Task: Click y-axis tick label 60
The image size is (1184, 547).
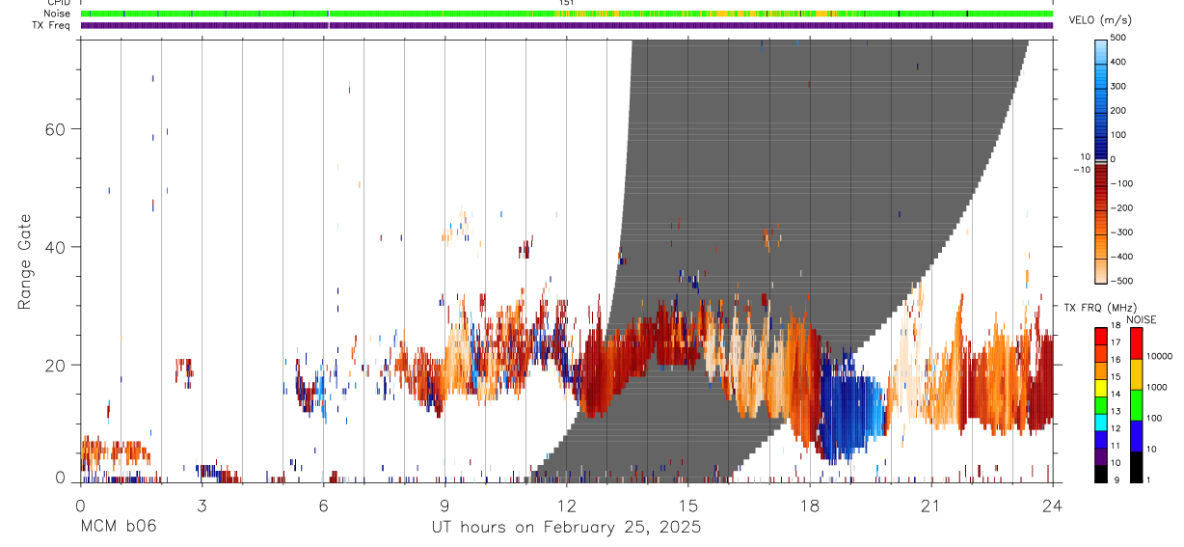Action: [x=53, y=129]
